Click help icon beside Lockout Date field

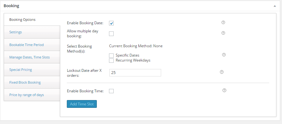pyautogui.click(x=222, y=72)
